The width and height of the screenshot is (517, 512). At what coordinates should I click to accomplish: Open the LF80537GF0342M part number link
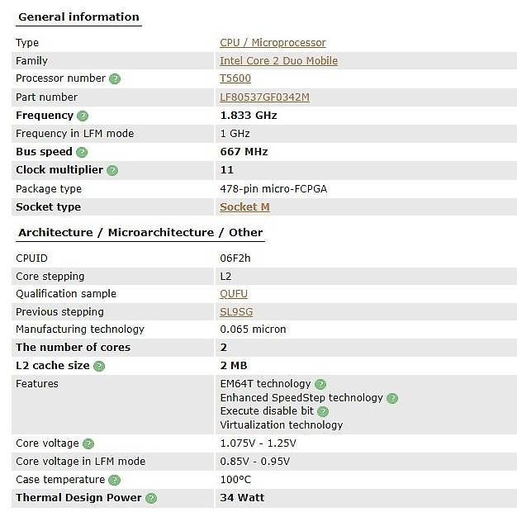pyautogui.click(x=264, y=97)
